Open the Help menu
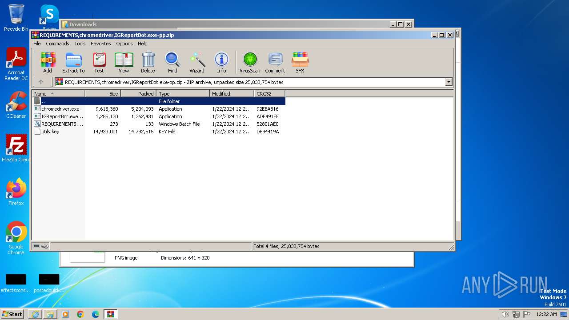This screenshot has width=569, height=320. (x=142, y=44)
